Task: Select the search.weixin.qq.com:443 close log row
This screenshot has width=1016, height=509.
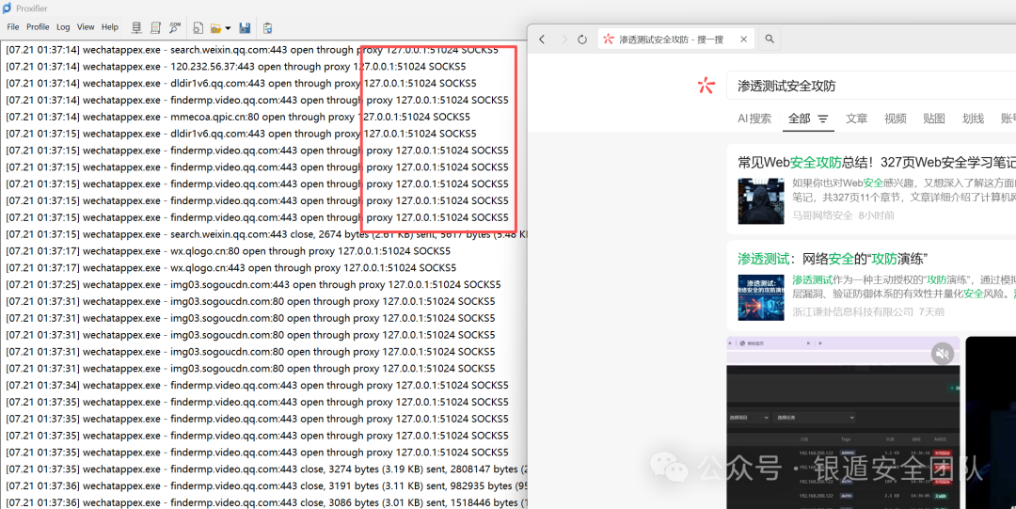Action: tap(264, 234)
